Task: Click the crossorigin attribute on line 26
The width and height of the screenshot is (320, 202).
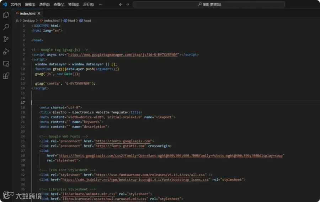Action: (159, 146)
